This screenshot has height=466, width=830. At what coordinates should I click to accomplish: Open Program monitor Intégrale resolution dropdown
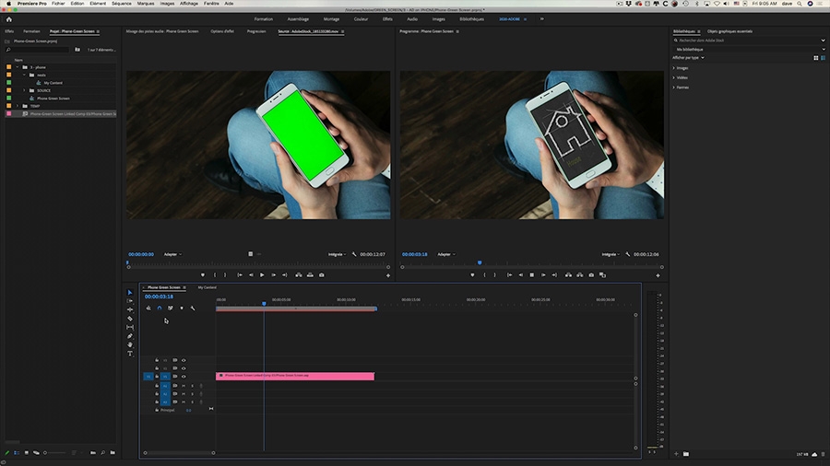coord(611,254)
